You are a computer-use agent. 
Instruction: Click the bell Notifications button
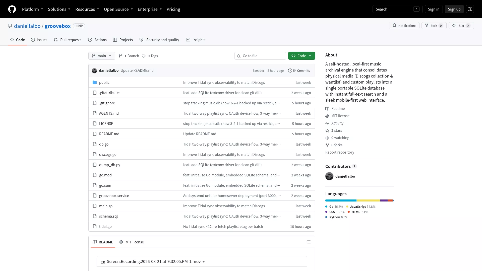tap(404, 26)
